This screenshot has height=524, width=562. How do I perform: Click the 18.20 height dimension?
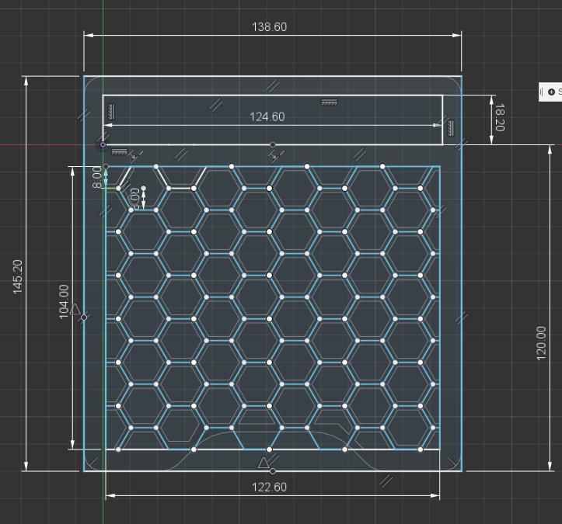(499, 117)
